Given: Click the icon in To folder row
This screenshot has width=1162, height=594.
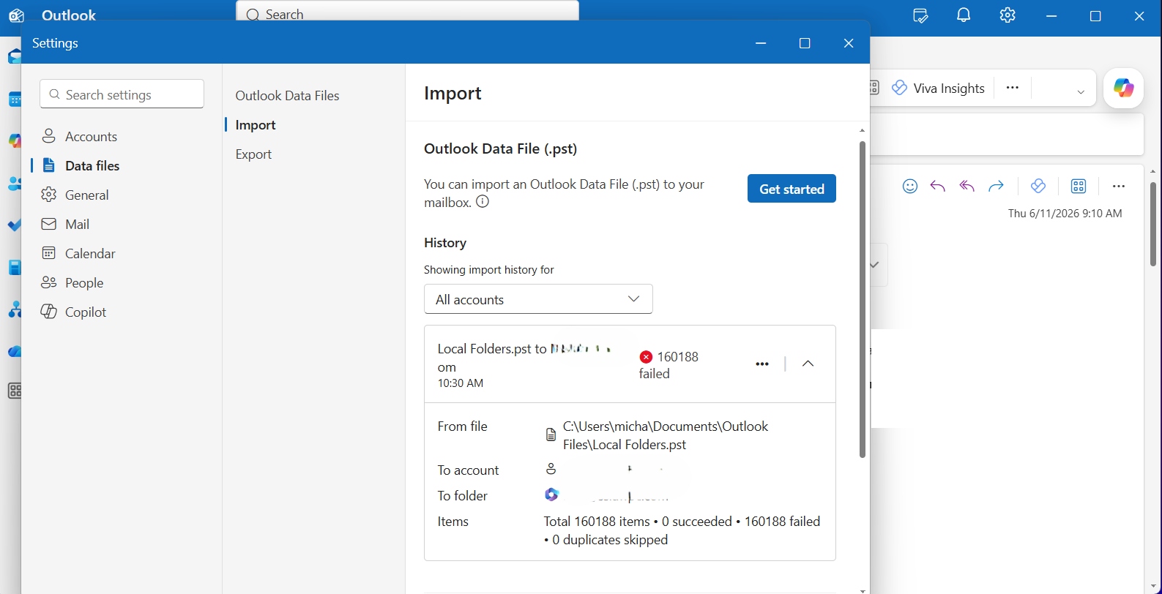Looking at the screenshot, I should 551,495.
